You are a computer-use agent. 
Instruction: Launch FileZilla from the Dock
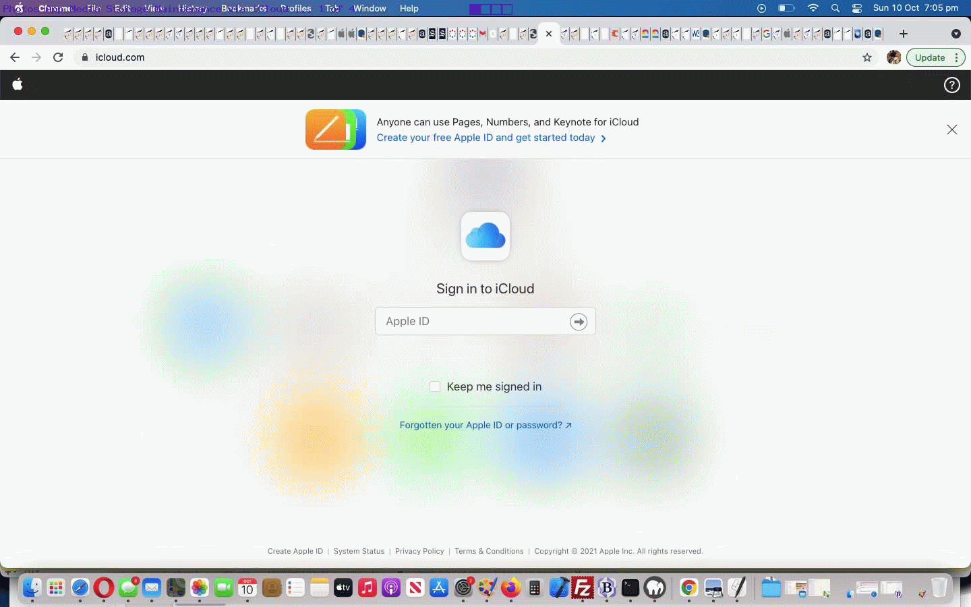click(583, 588)
